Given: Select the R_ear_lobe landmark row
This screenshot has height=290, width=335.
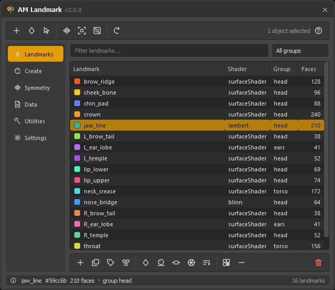Looking at the screenshot, I should pyautogui.click(x=197, y=224).
